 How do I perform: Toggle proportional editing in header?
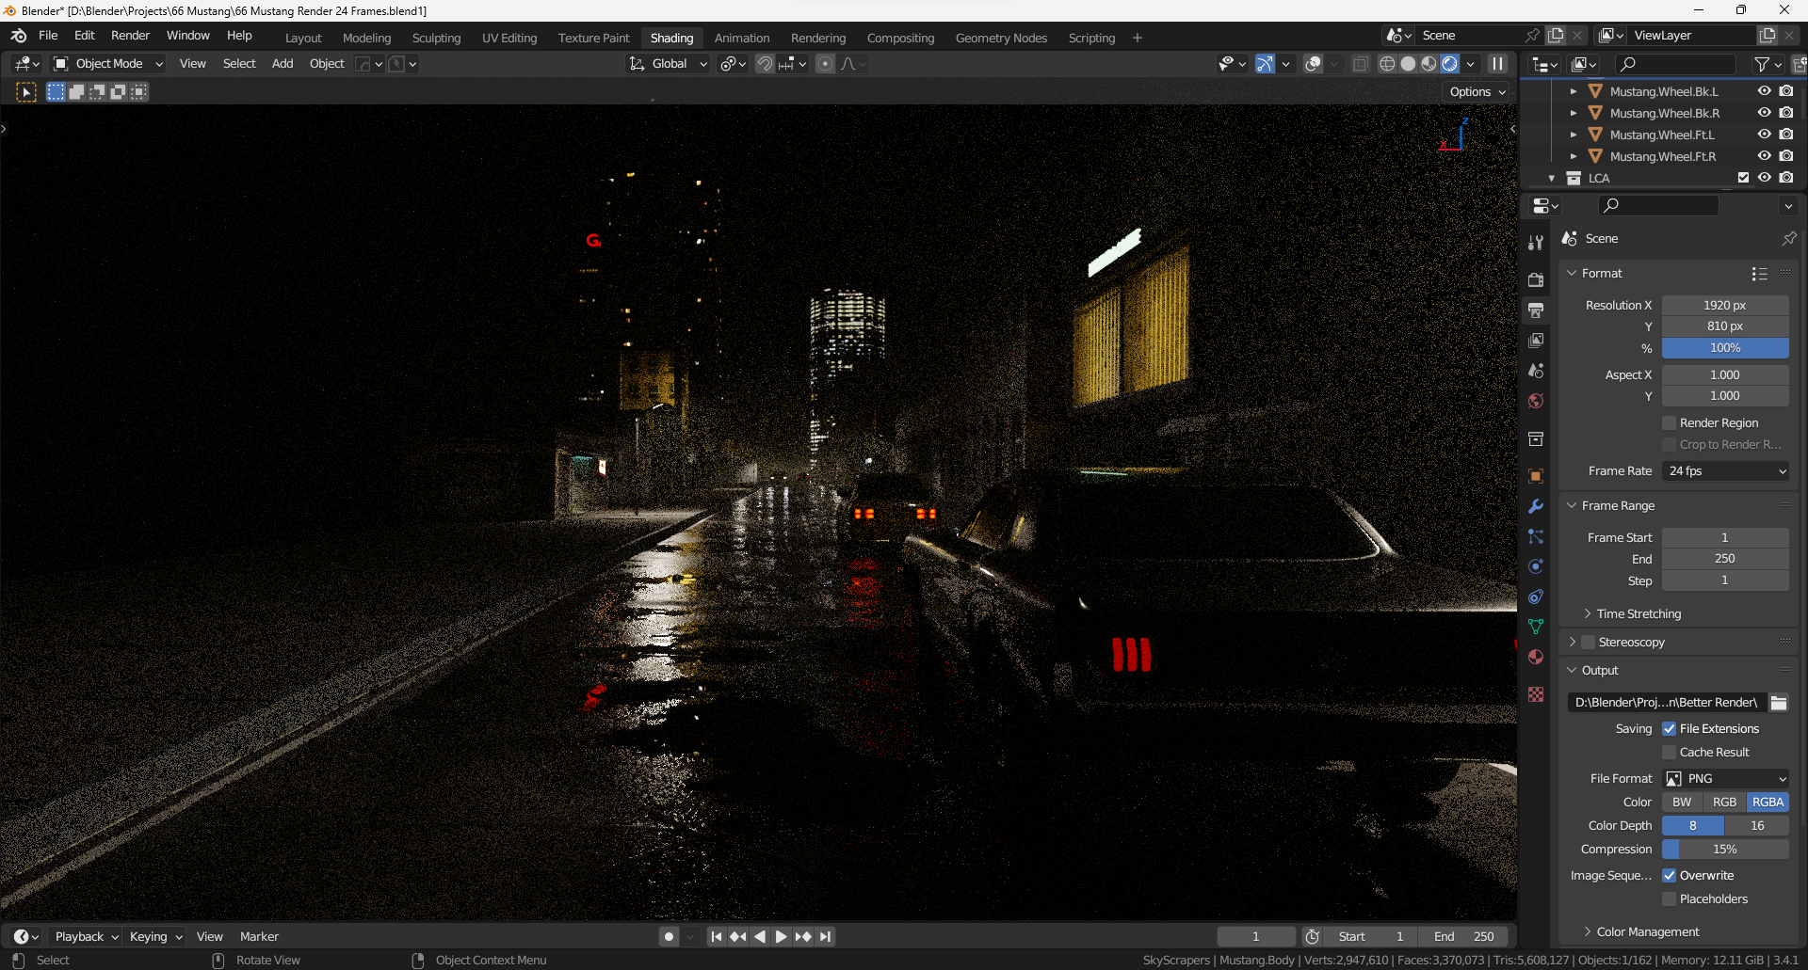825,64
